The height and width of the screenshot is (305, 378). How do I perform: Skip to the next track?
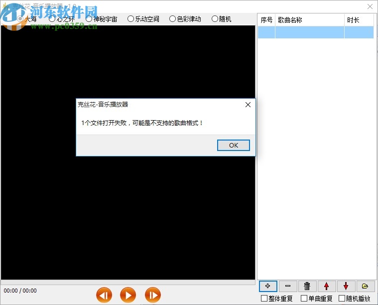coord(152,295)
